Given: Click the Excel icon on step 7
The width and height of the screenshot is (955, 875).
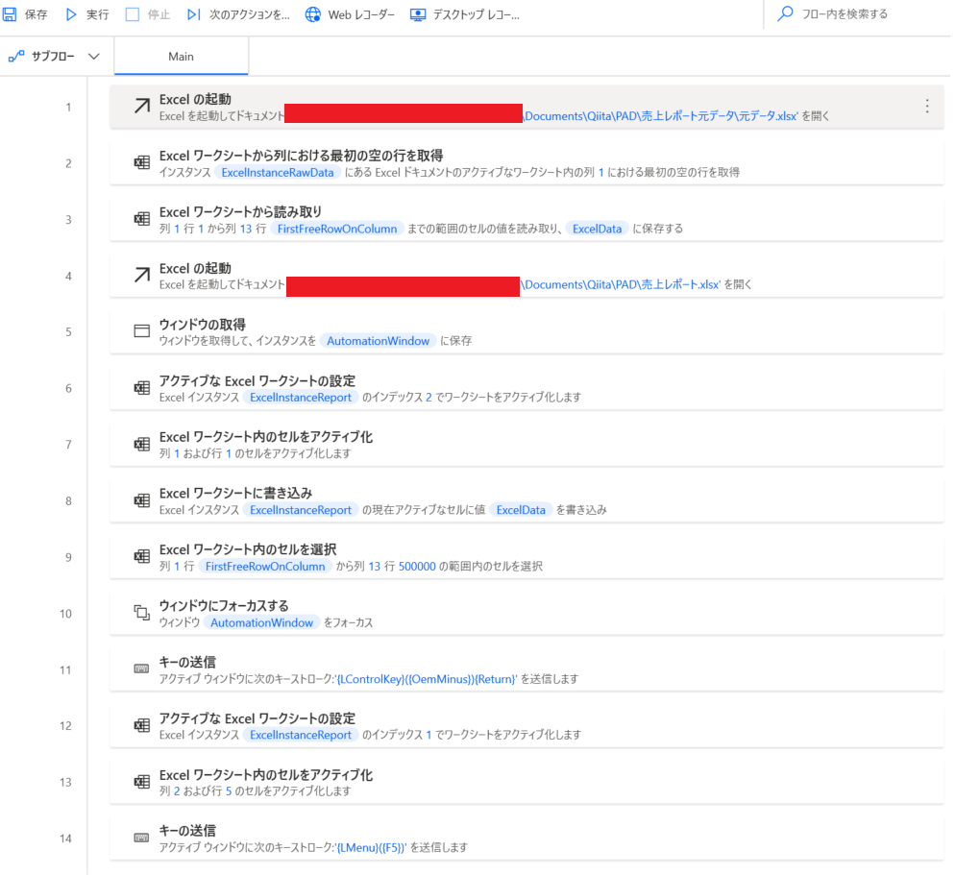Looking at the screenshot, I should (141, 444).
